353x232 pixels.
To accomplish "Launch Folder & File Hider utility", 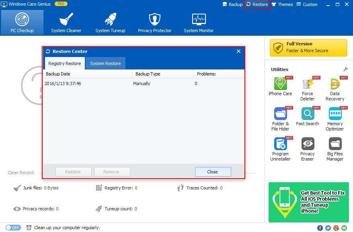I will (280, 119).
